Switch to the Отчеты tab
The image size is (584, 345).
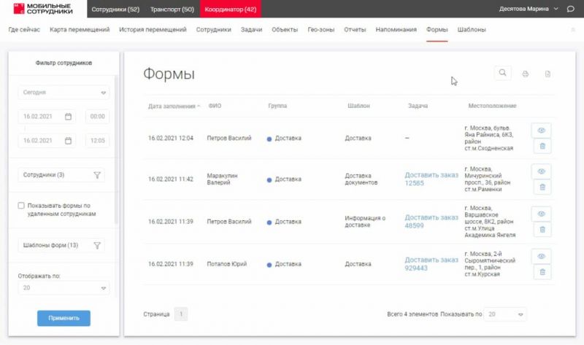click(x=355, y=30)
